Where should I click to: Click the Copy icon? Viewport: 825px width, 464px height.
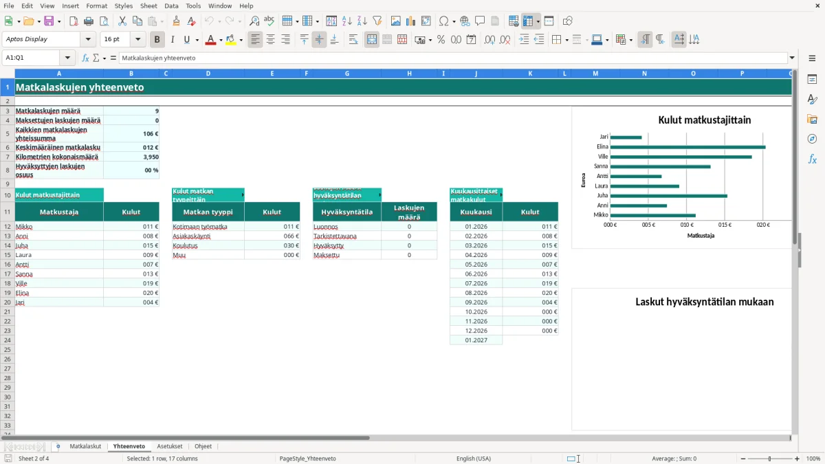point(136,21)
